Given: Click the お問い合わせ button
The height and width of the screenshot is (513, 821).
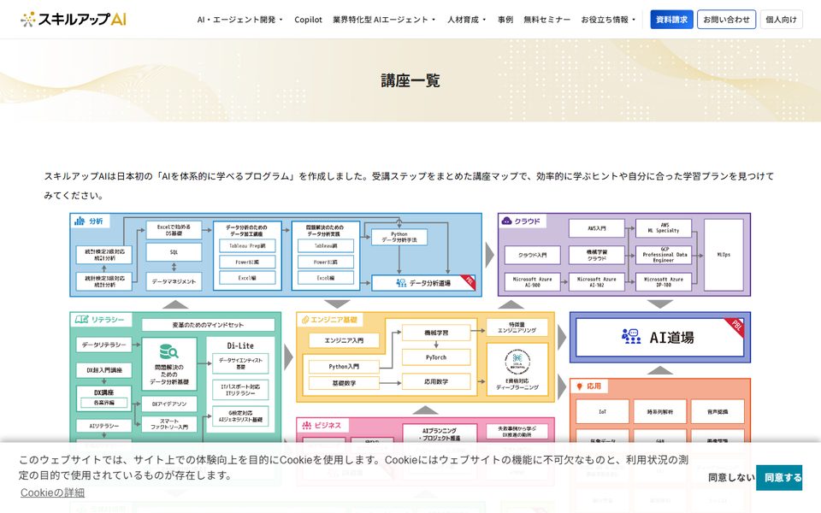Looking at the screenshot, I should (726, 20).
